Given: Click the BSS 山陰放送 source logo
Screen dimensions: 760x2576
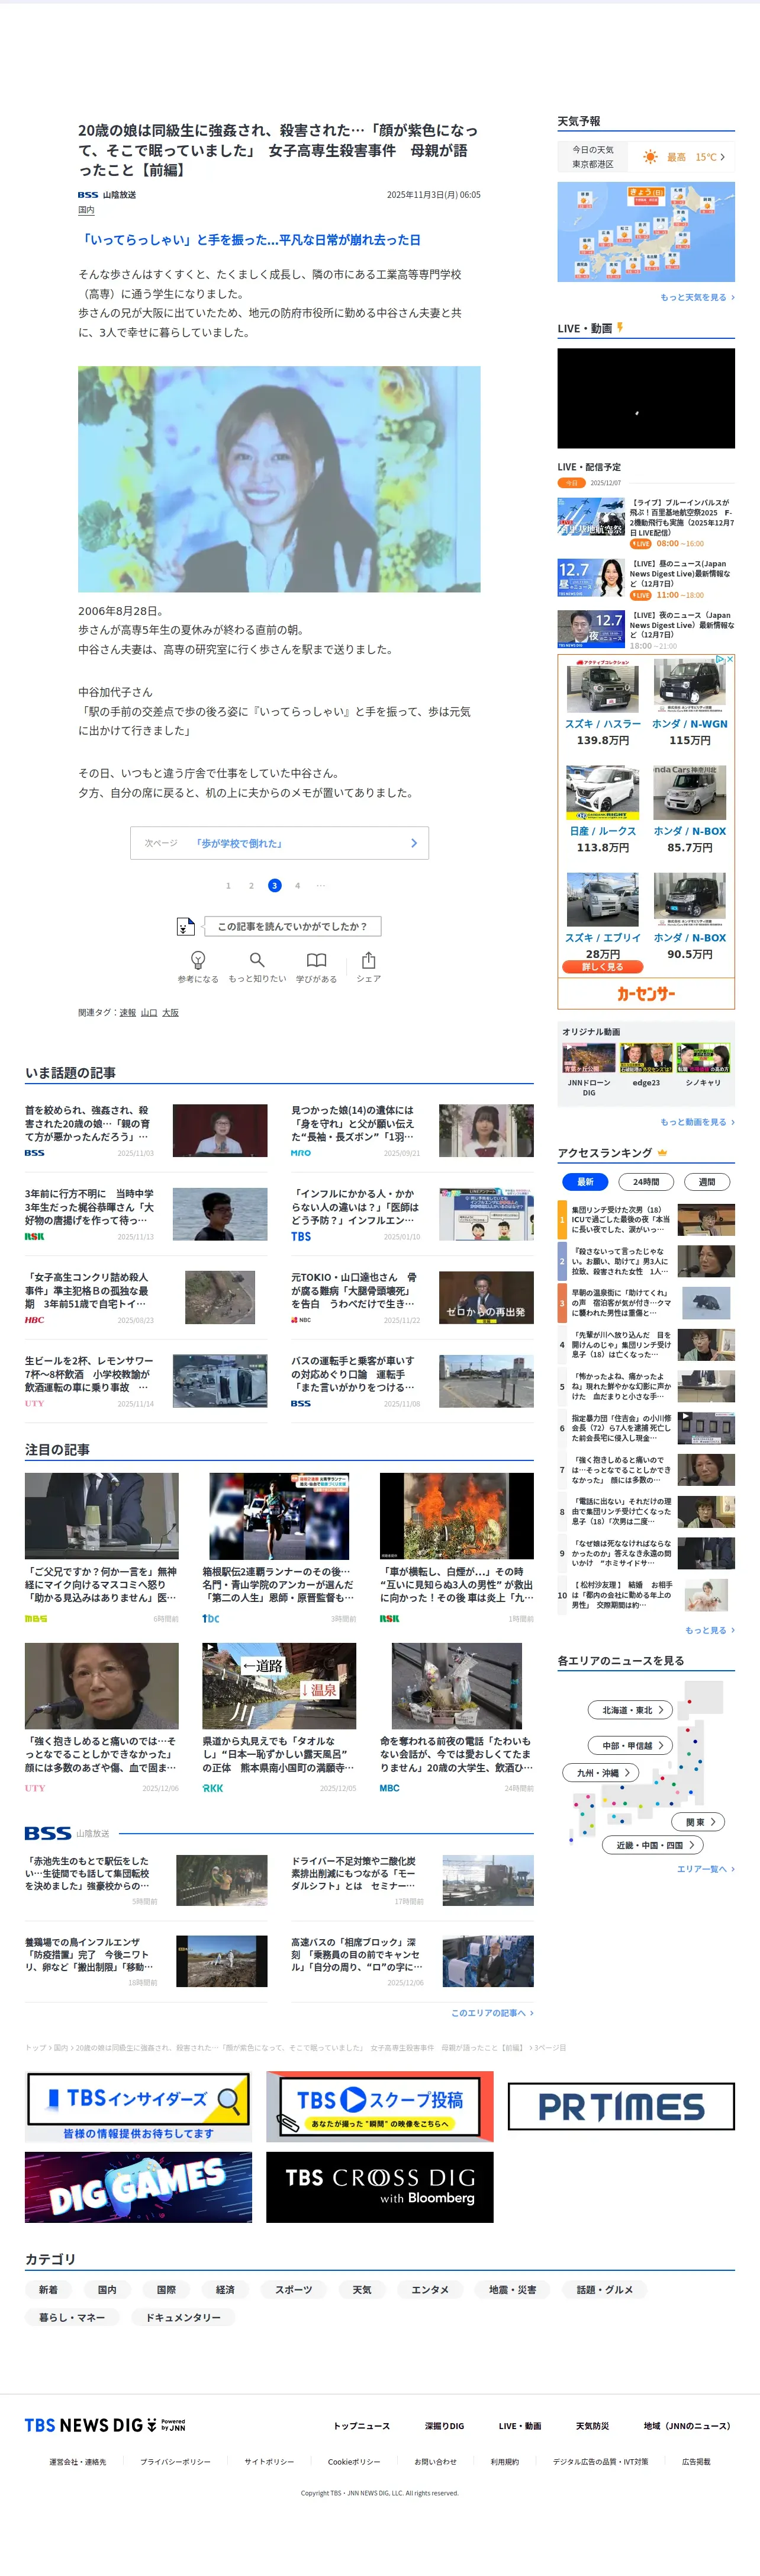Looking at the screenshot, I should 107,195.
